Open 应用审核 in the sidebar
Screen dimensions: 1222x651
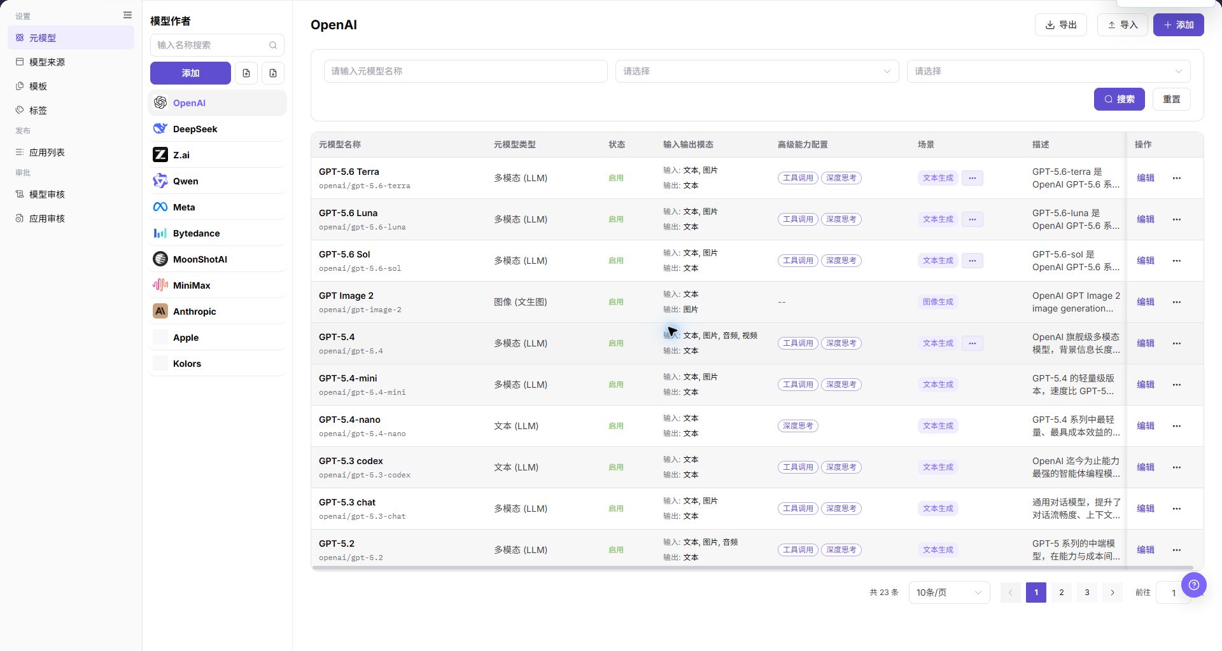coord(71,219)
